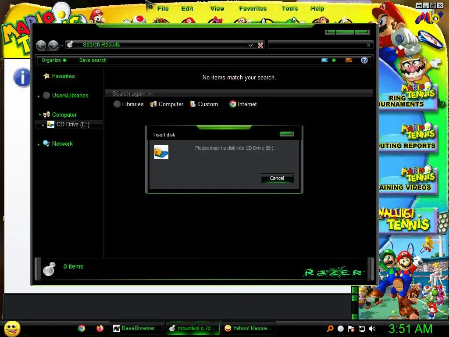Open the recent pages dropdown arrow
449x337 pixels.
pos(62,45)
